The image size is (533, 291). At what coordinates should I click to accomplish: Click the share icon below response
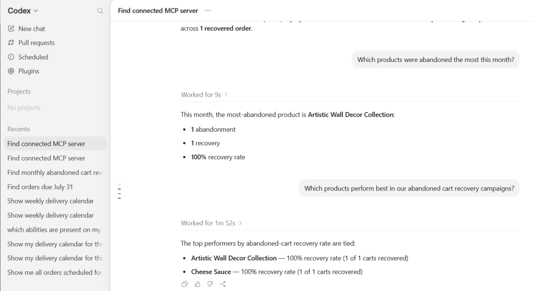point(223,284)
